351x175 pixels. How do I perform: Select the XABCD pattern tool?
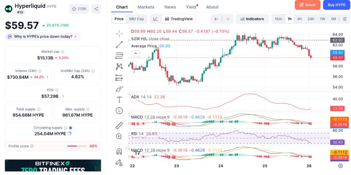pos(119,66)
